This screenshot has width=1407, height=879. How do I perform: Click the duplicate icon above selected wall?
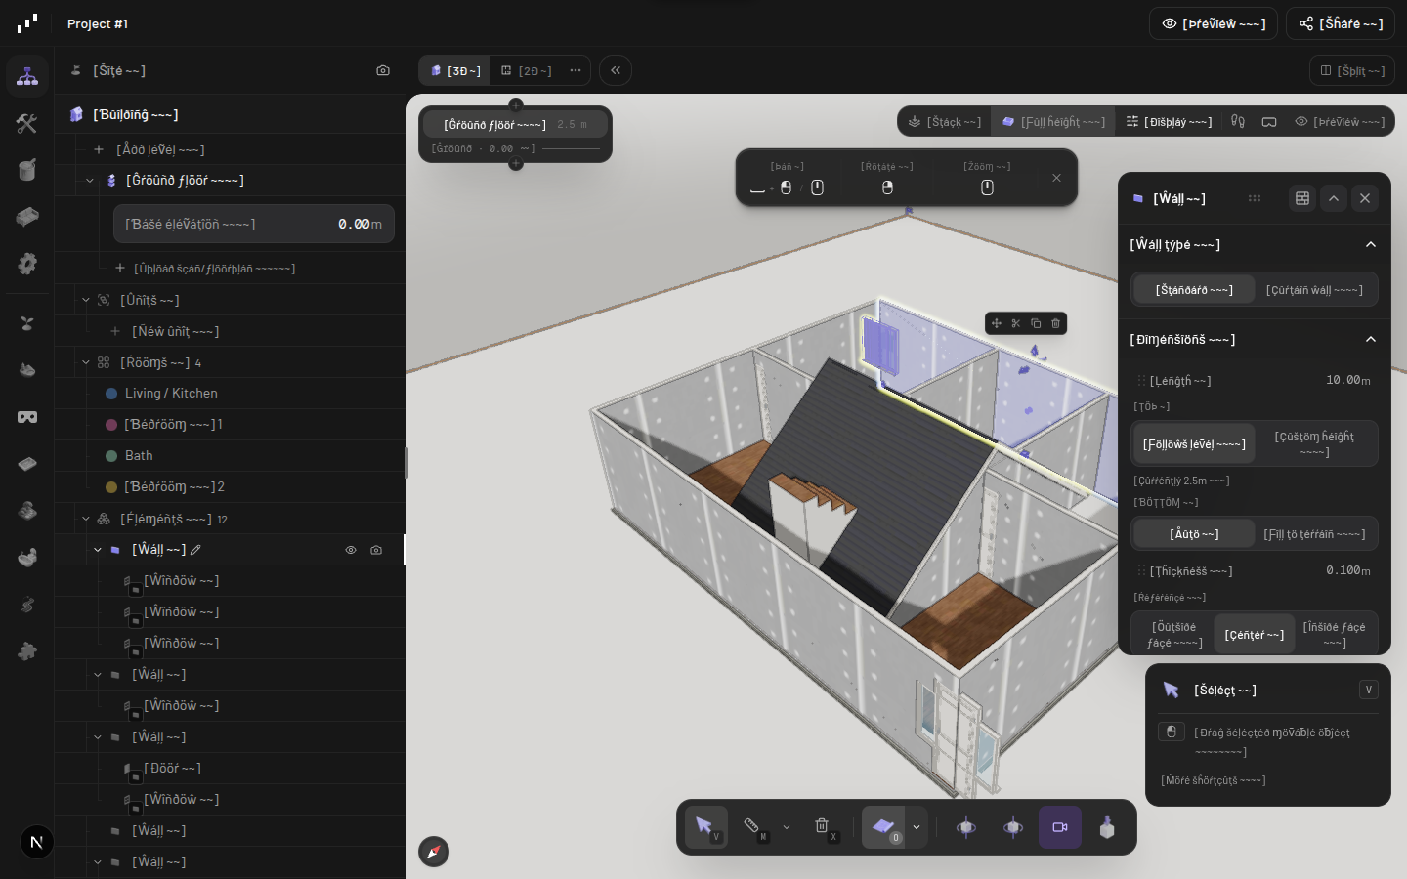tap(1036, 323)
